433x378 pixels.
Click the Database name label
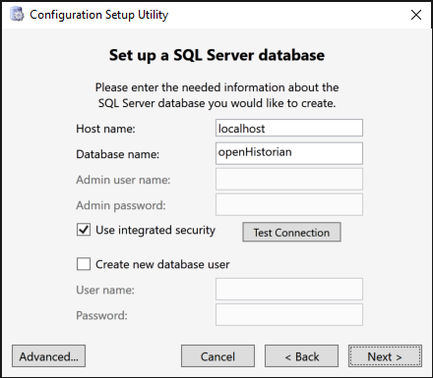tap(118, 154)
